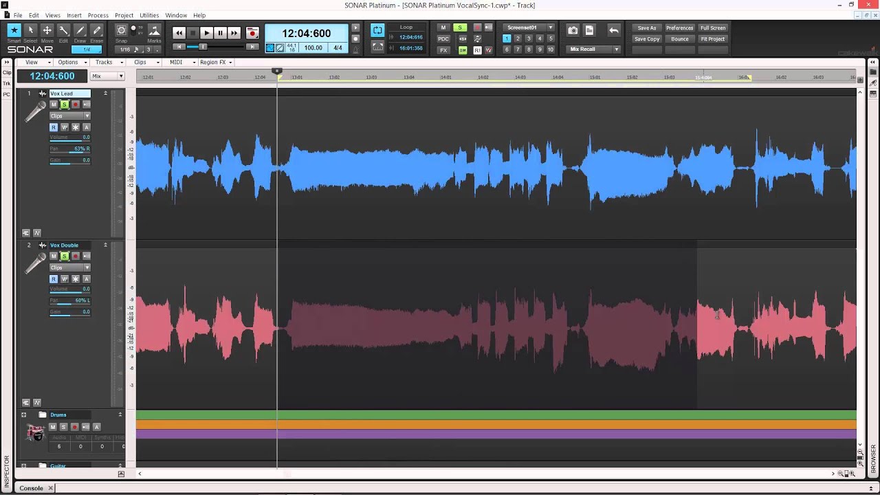Open the Tracks dropdown menu

(x=107, y=62)
